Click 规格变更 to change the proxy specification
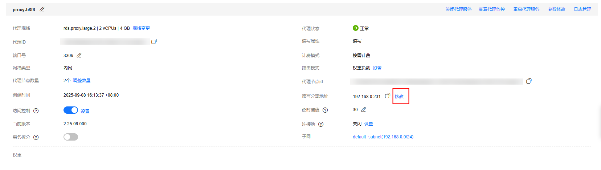 (x=141, y=28)
